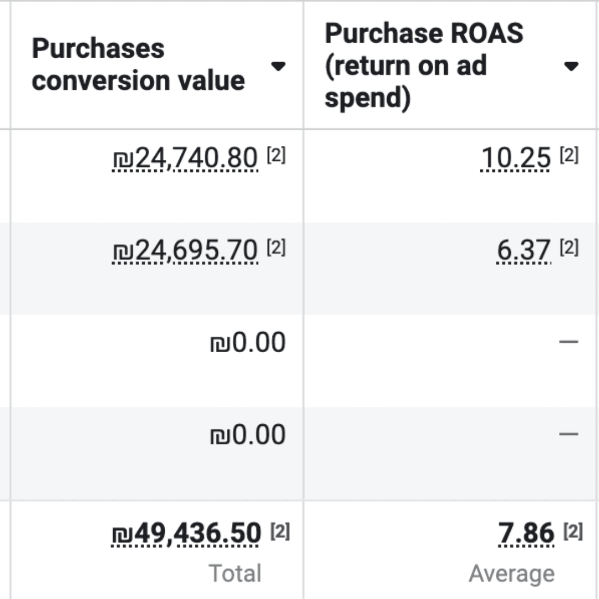Click the Purchases conversion value column header
This screenshot has height=599, width=599.
[138, 65]
